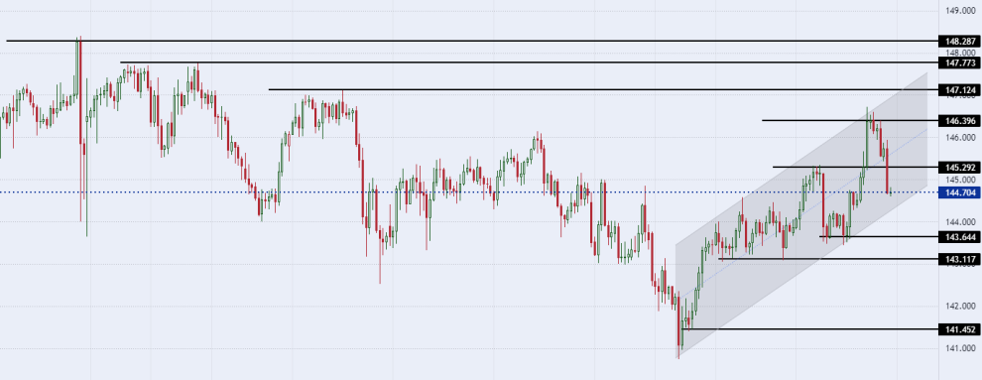Click the short horizontal line at 146.396
Image resolution: width=982 pixels, height=380 pixels.
coord(850,120)
